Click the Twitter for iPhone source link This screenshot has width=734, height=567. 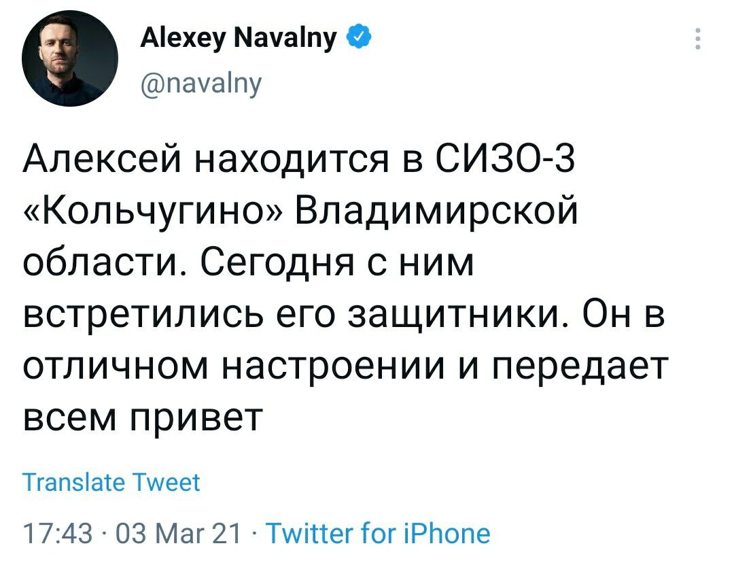click(x=378, y=533)
